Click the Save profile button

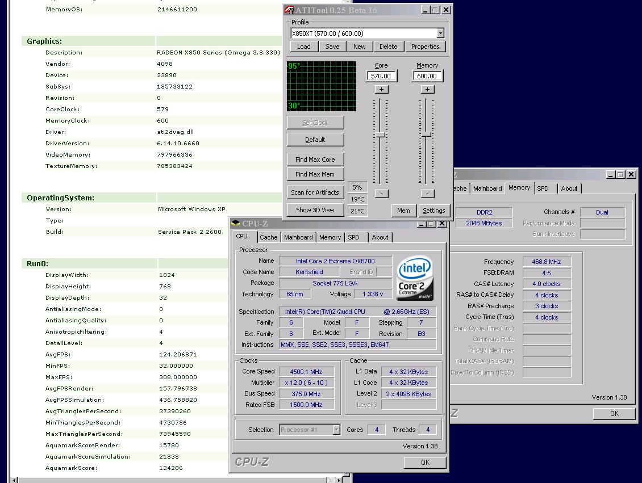point(332,47)
